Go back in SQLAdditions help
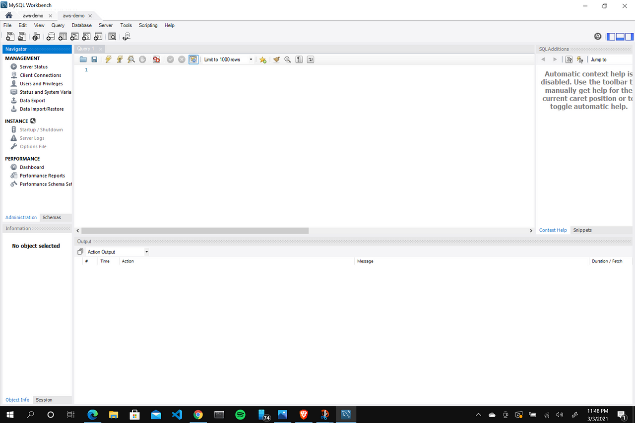This screenshot has width=635, height=423. 543,60
